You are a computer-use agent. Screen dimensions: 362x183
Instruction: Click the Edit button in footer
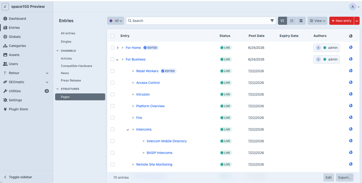point(328,177)
